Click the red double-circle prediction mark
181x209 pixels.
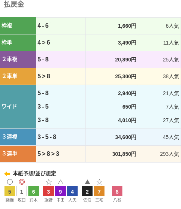[x=22, y=182]
